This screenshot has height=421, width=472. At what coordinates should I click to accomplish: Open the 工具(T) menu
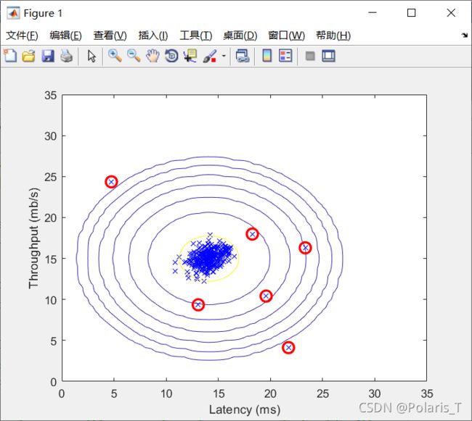tap(196, 36)
